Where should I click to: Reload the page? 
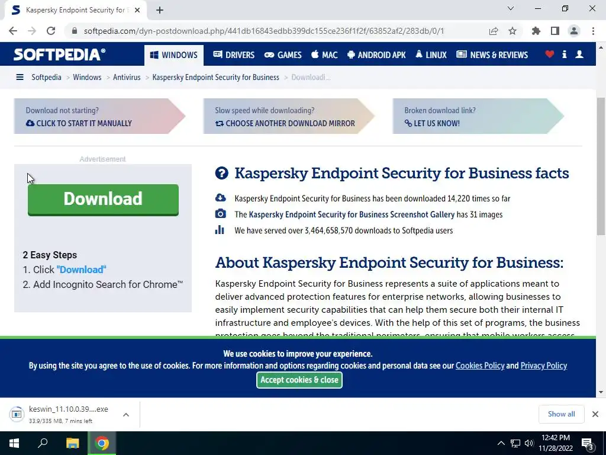coord(51,31)
